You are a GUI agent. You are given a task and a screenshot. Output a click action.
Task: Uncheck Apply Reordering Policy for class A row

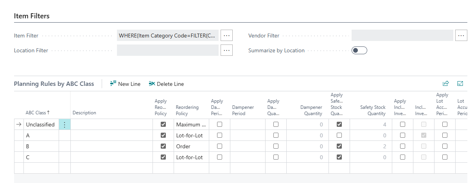(163, 135)
